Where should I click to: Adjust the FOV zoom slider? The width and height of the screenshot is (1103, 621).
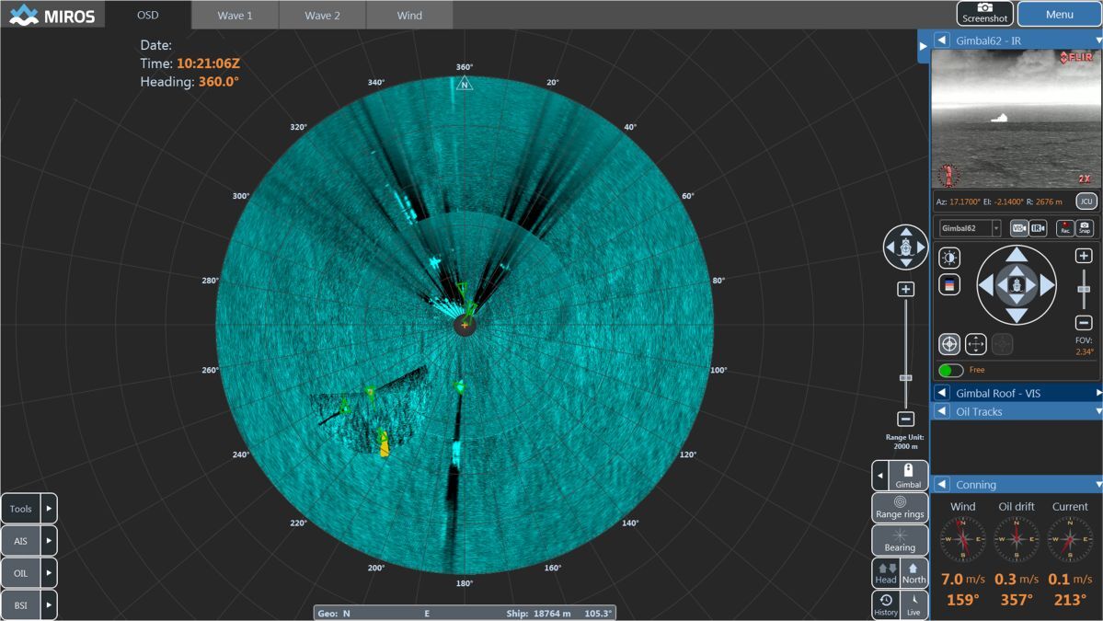coord(1085,291)
